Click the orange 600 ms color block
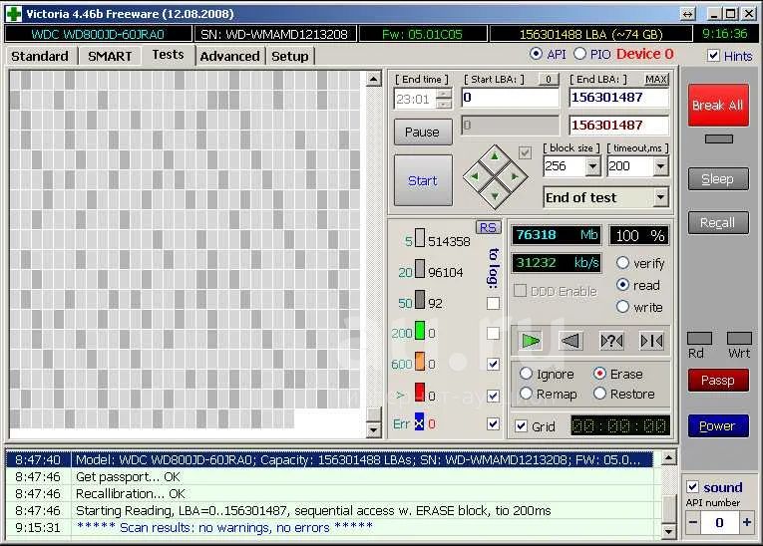The width and height of the screenshot is (763, 546). [x=420, y=362]
